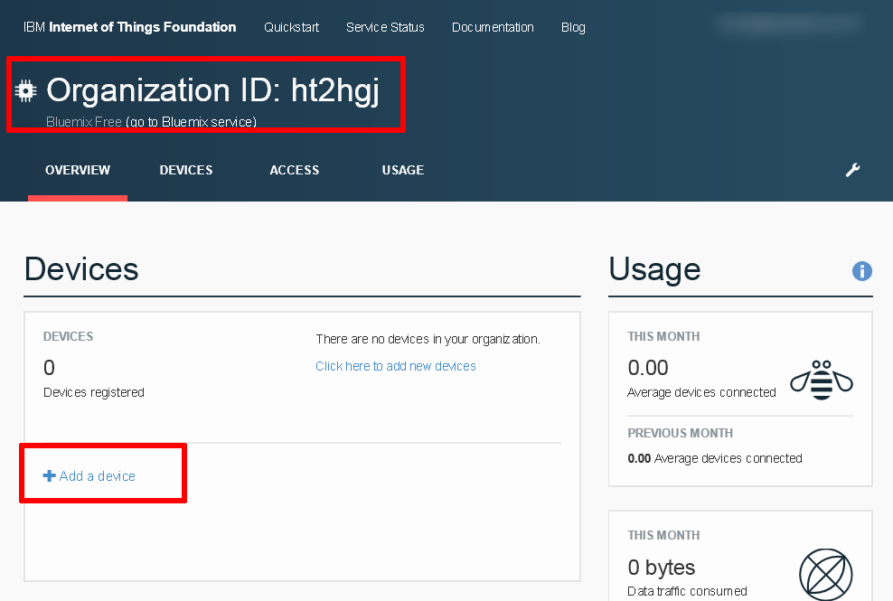Switch to the Overview tab
Viewport: 893px width, 601px height.
(x=78, y=170)
